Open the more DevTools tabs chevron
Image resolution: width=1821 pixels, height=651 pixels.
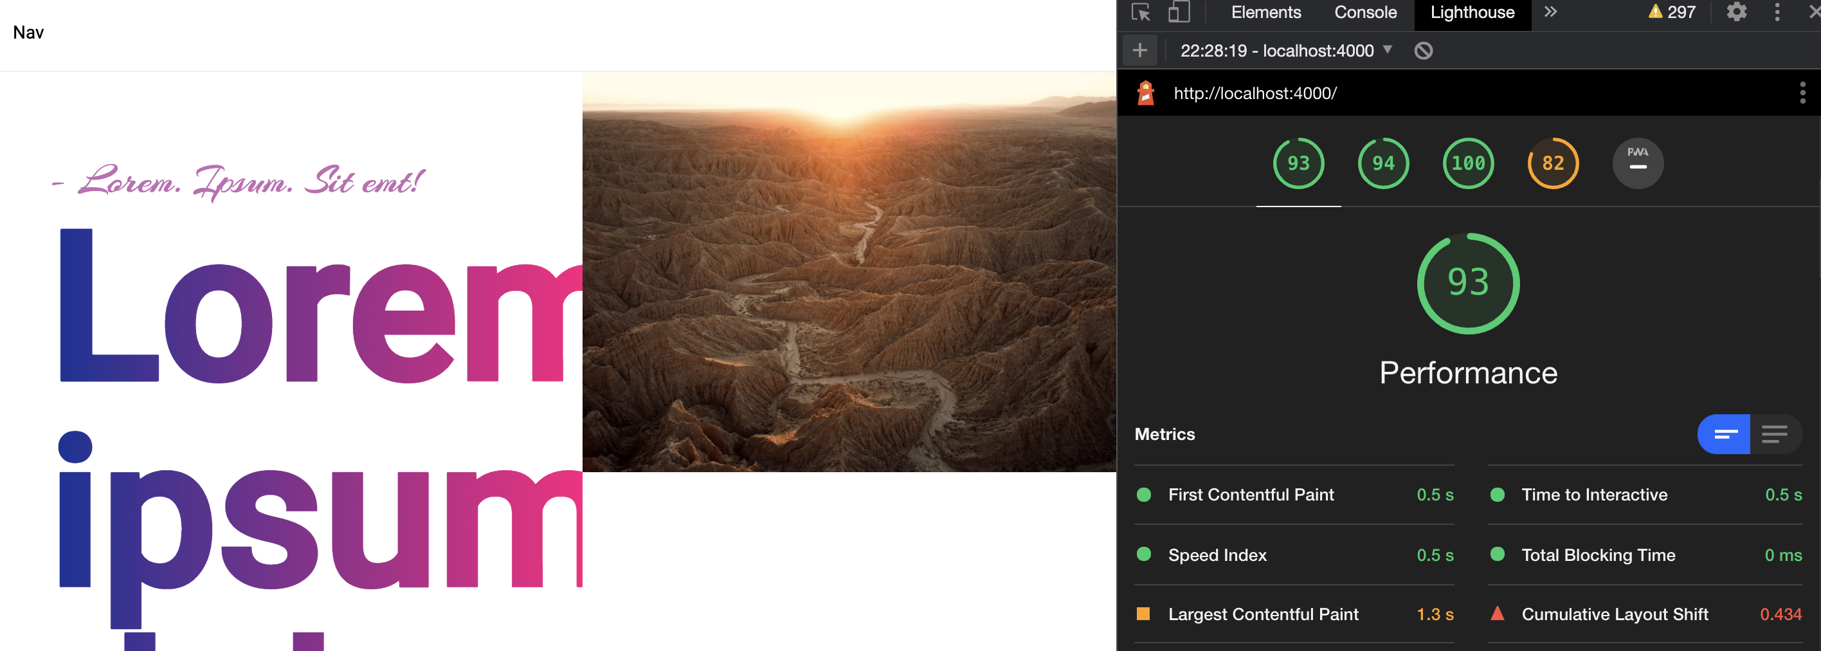tap(1550, 12)
